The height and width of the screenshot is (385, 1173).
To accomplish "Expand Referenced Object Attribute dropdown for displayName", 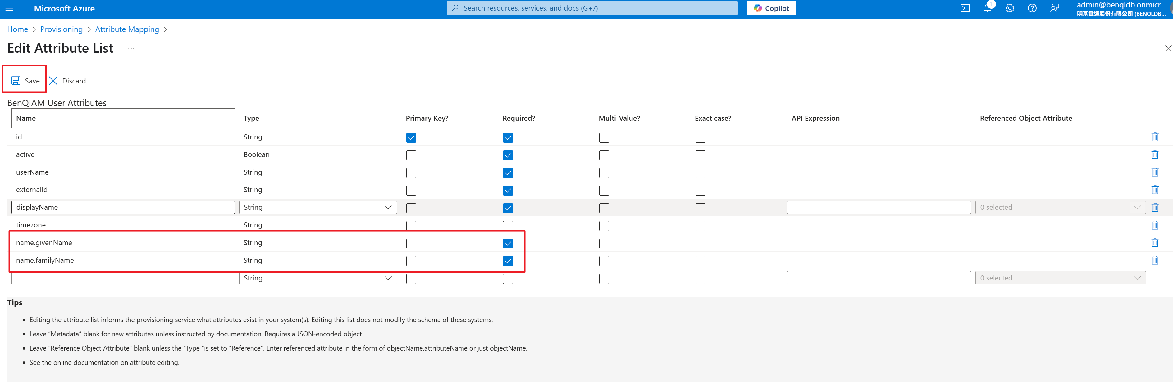I will [1060, 207].
